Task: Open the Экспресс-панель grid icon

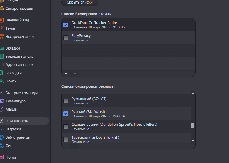Action: pyautogui.click(x=1, y=36)
